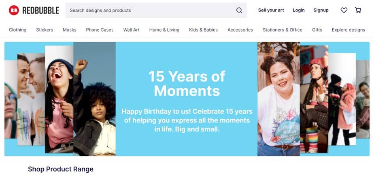
Task: Click the Signup link
Action: (321, 10)
